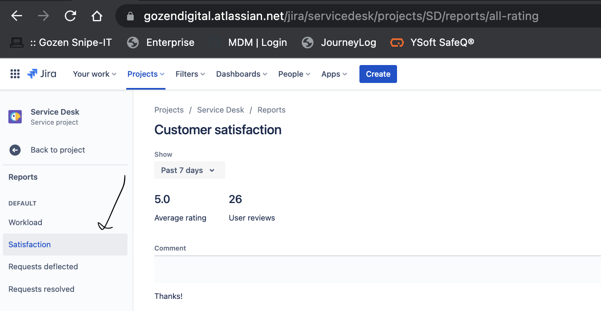Image resolution: width=601 pixels, height=311 pixels.
Task: Open the Gozen Snipe-IT bookmark
Action: 61,42
